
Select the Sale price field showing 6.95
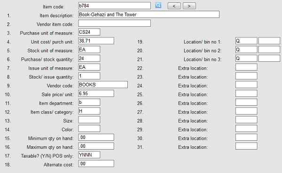click(96, 94)
